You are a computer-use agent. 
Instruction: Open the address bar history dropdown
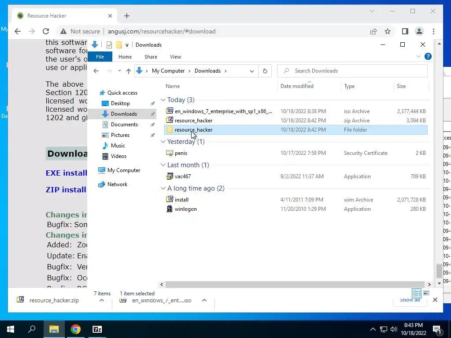[x=251, y=71]
